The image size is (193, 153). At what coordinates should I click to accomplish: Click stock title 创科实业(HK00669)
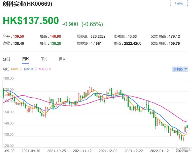[x=27, y=4]
